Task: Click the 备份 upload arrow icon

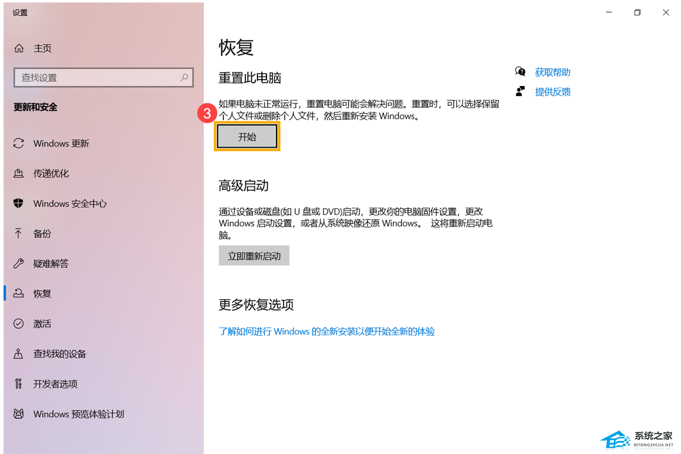Action: coord(19,234)
